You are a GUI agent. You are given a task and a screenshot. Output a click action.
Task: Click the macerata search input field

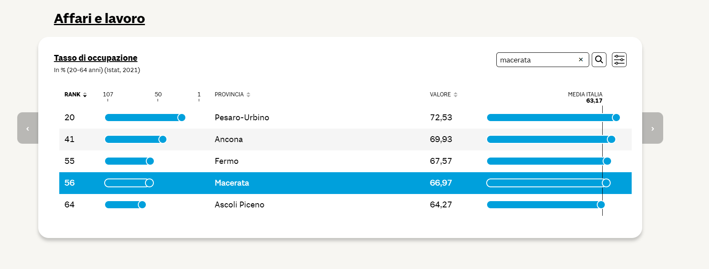coord(538,60)
